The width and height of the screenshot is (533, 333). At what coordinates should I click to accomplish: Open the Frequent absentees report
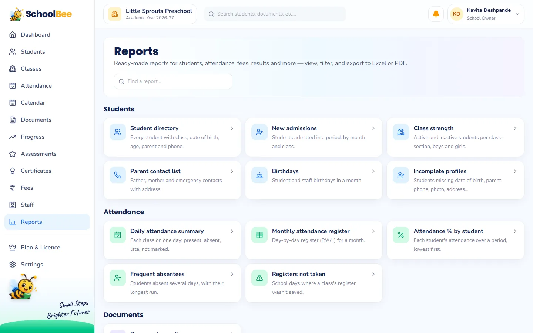172,283
